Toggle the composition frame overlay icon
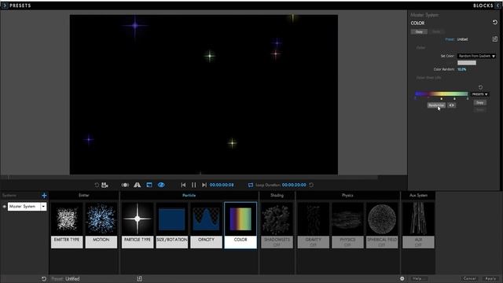 (149, 185)
